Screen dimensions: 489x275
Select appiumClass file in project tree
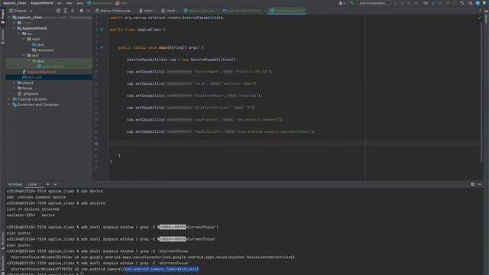50,66
